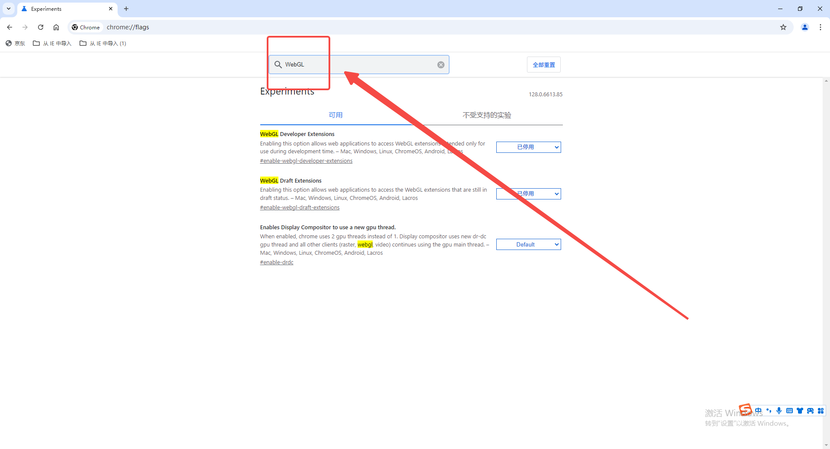Viewport: 830px width, 449px height.
Task: Open the IME skin shirt icon
Action: 800,411
